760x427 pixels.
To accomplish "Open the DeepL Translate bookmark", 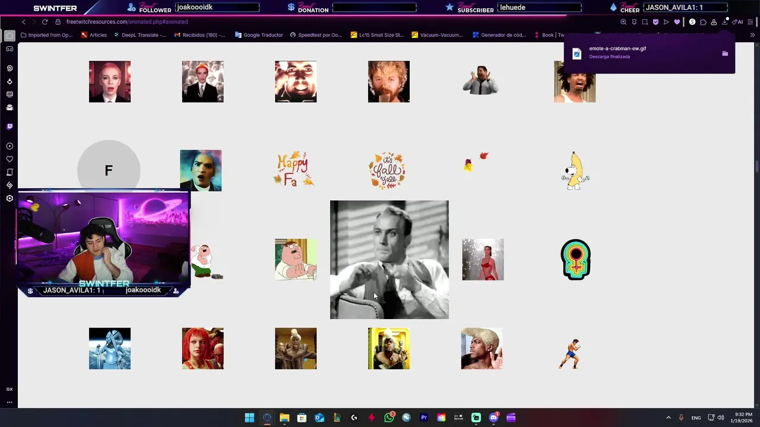I will [139, 35].
